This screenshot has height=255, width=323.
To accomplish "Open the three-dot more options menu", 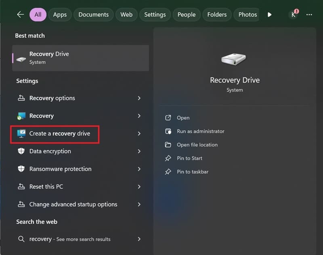I will [x=309, y=15].
